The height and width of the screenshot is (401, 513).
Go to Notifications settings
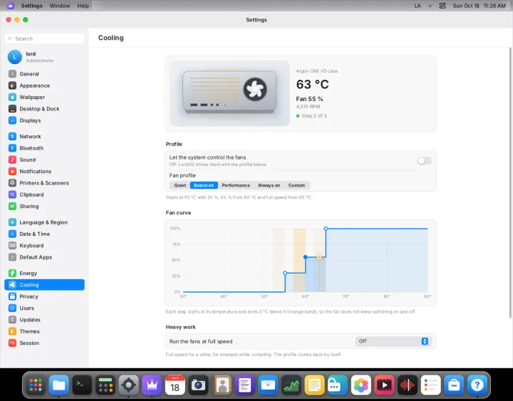click(44, 172)
